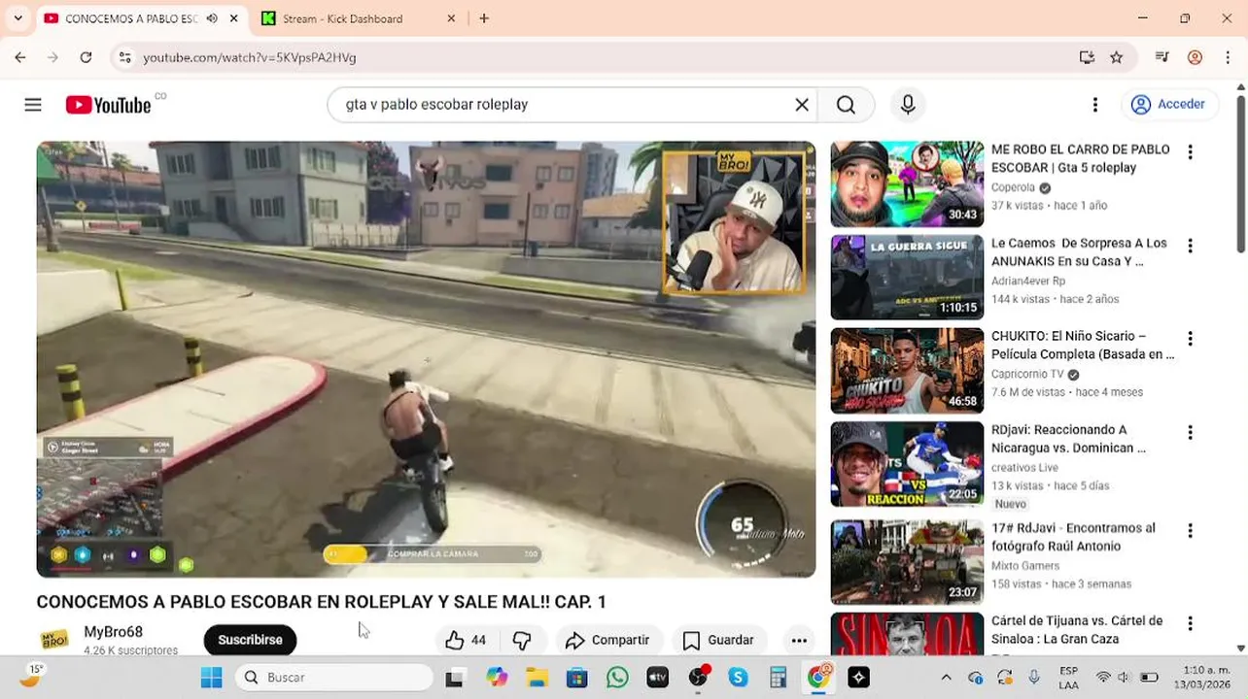Click the Acceder sign-in button
The width and height of the screenshot is (1248, 699).
pos(1169,105)
